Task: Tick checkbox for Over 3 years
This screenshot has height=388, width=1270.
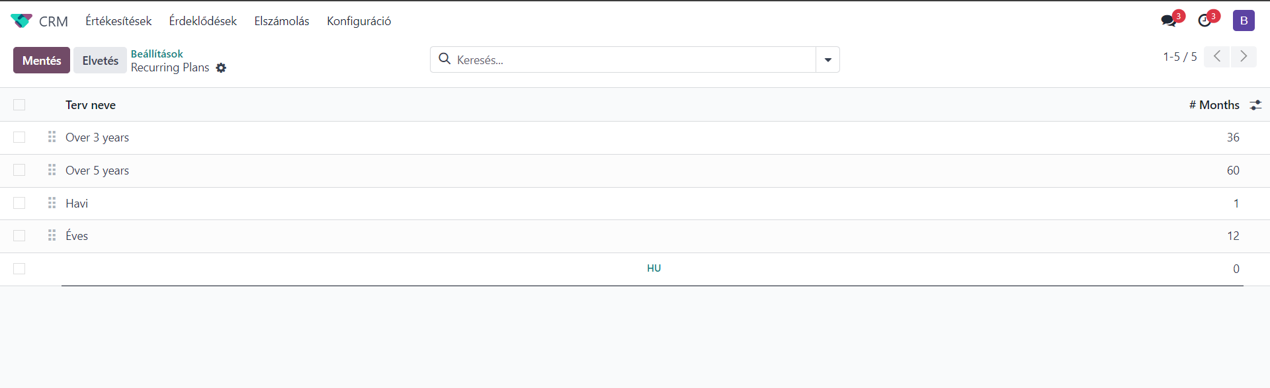Action: tap(19, 137)
